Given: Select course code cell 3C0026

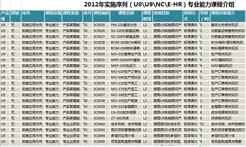Looking at the screenshot, I should tap(101, 31).
